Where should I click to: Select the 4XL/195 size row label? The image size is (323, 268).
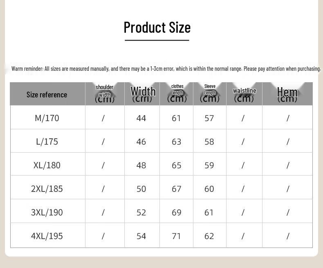47,236
